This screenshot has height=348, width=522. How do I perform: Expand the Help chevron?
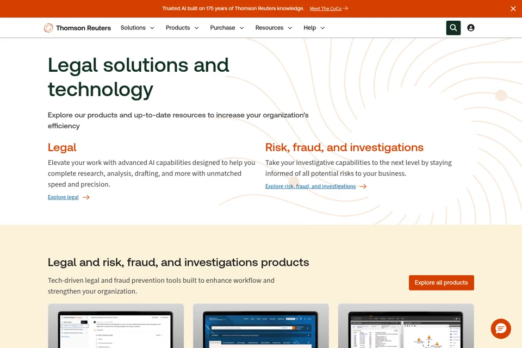click(322, 28)
